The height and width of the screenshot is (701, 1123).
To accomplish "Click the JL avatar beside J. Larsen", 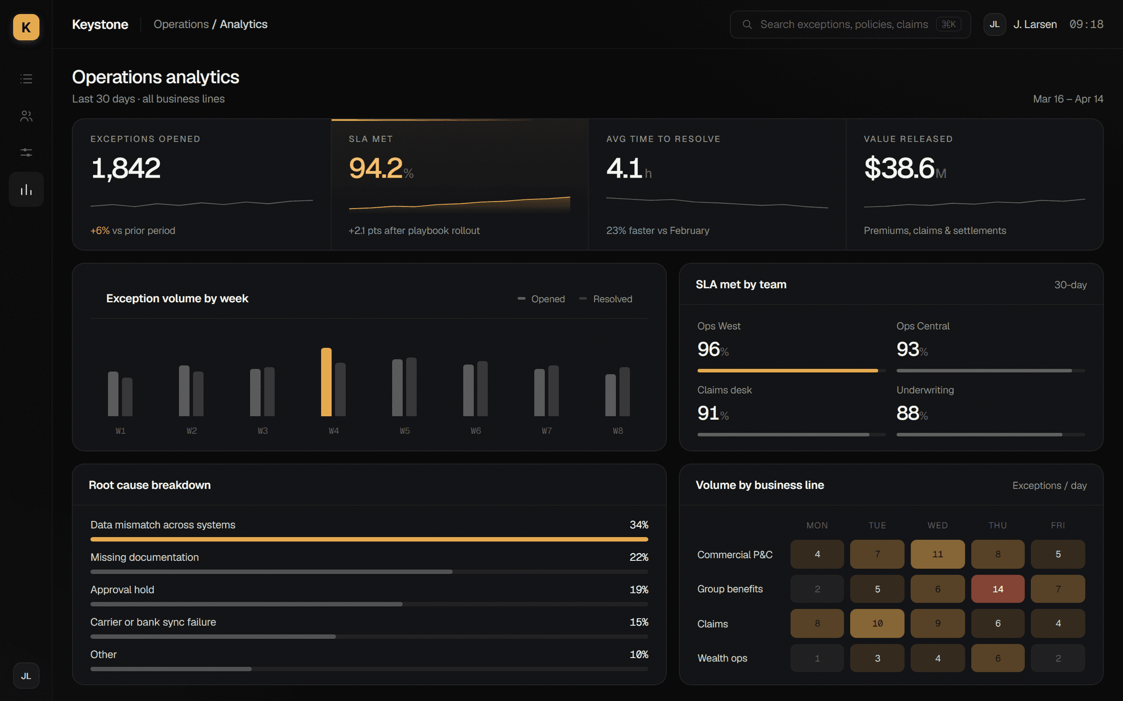I will 994,24.
